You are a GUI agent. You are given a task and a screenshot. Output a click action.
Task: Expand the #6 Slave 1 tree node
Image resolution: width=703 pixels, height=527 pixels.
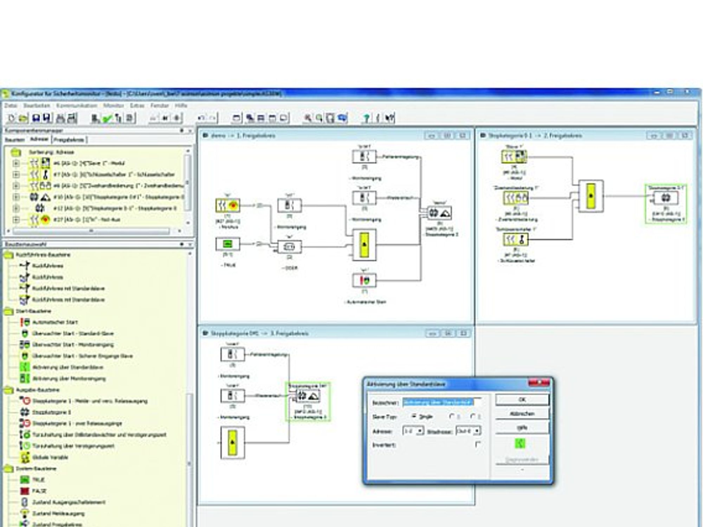pyautogui.click(x=16, y=163)
